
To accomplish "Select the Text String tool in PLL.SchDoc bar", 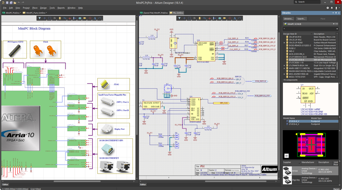I will coord(235,18).
